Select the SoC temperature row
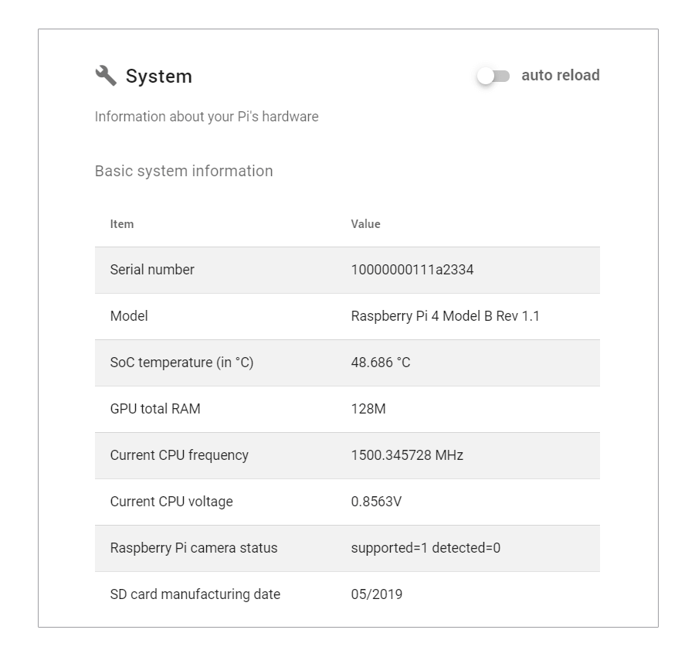695x657 pixels. (x=181, y=363)
